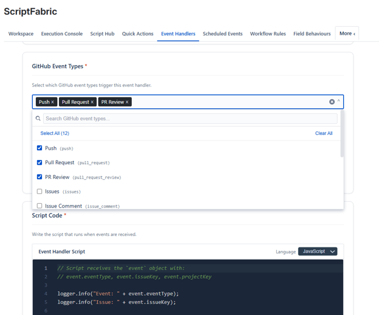Collapse the event types dropdown caret

pos(339,101)
